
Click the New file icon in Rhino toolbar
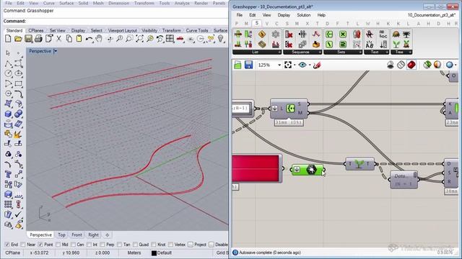(8, 38)
